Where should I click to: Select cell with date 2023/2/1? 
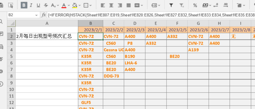(90, 30)
